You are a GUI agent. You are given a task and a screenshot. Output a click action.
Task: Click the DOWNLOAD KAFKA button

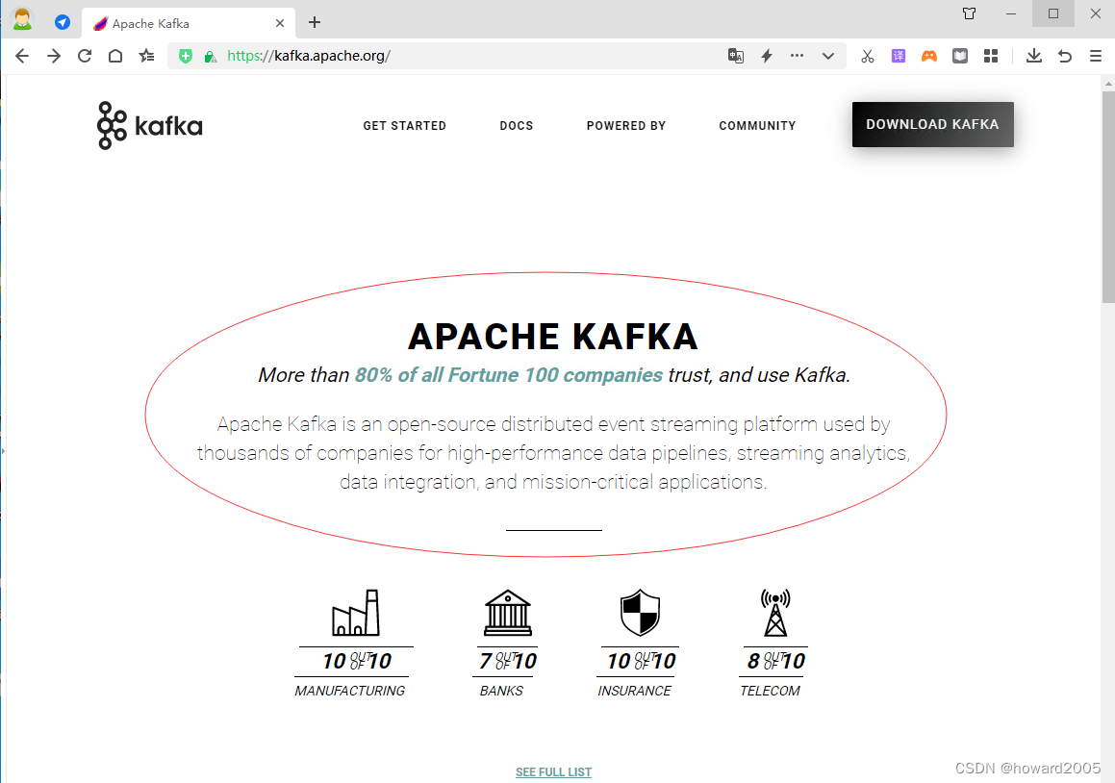point(933,124)
